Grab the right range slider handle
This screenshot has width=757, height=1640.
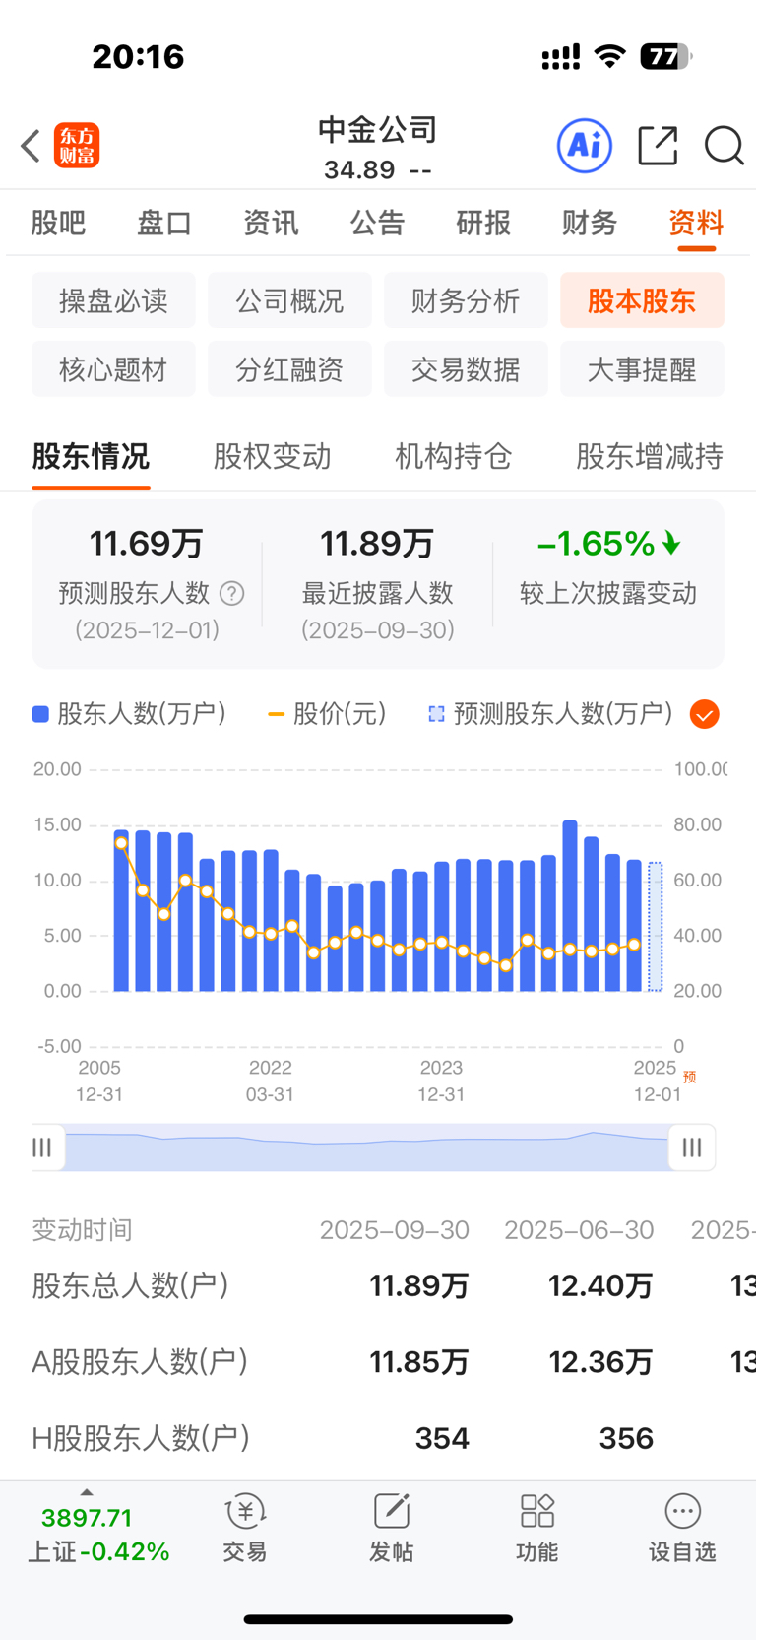tap(692, 1148)
